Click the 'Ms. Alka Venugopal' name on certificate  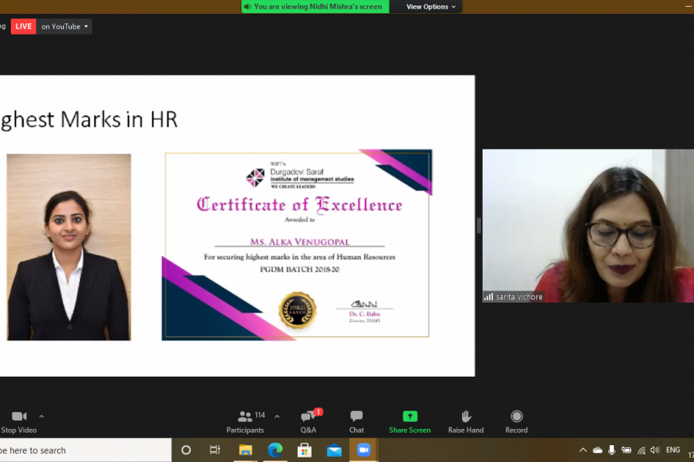pos(300,242)
